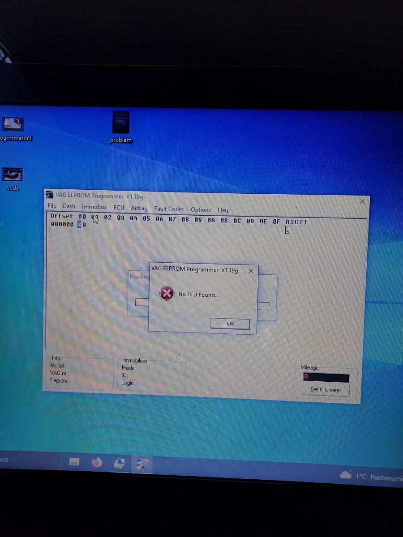
Task: Click the VAG EEPROM Programmer title bar icon
Action: (x=50, y=195)
